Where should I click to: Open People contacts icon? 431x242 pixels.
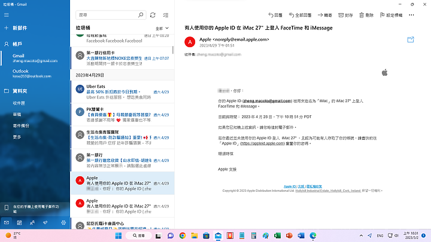32,222
